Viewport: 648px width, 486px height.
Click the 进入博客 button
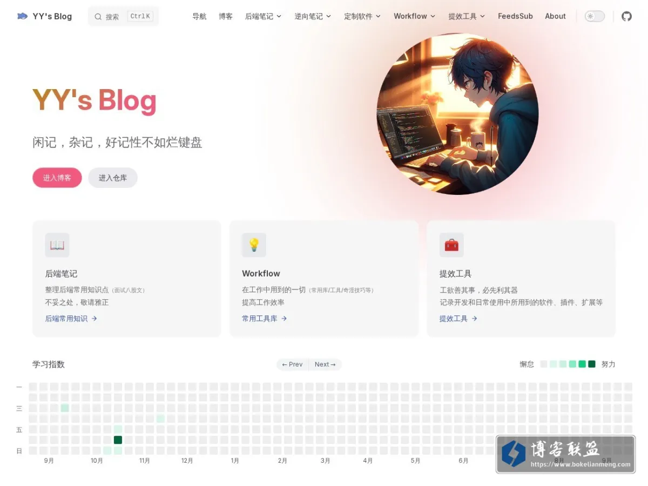click(57, 178)
